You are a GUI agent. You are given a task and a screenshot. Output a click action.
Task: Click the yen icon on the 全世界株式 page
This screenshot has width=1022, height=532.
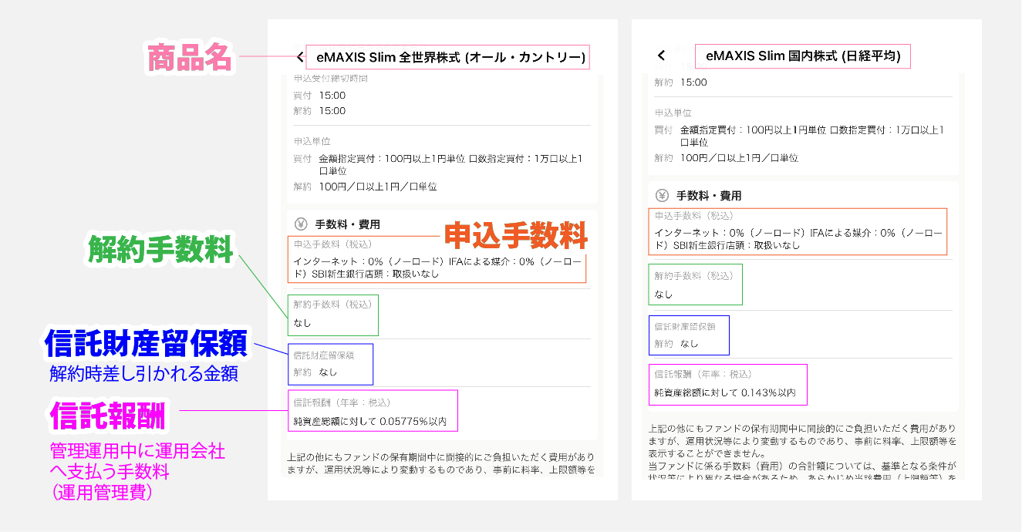coord(301,224)
